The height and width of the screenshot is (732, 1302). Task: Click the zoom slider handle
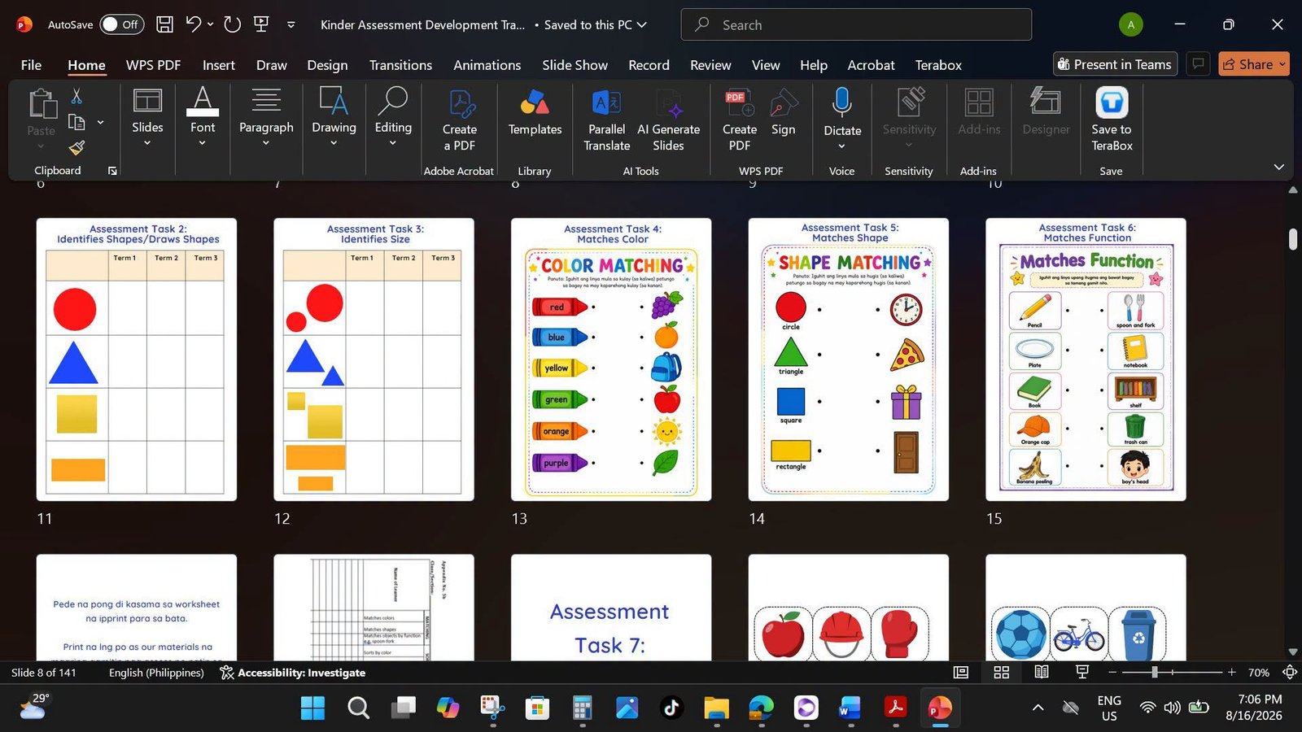click(1154, 673)
